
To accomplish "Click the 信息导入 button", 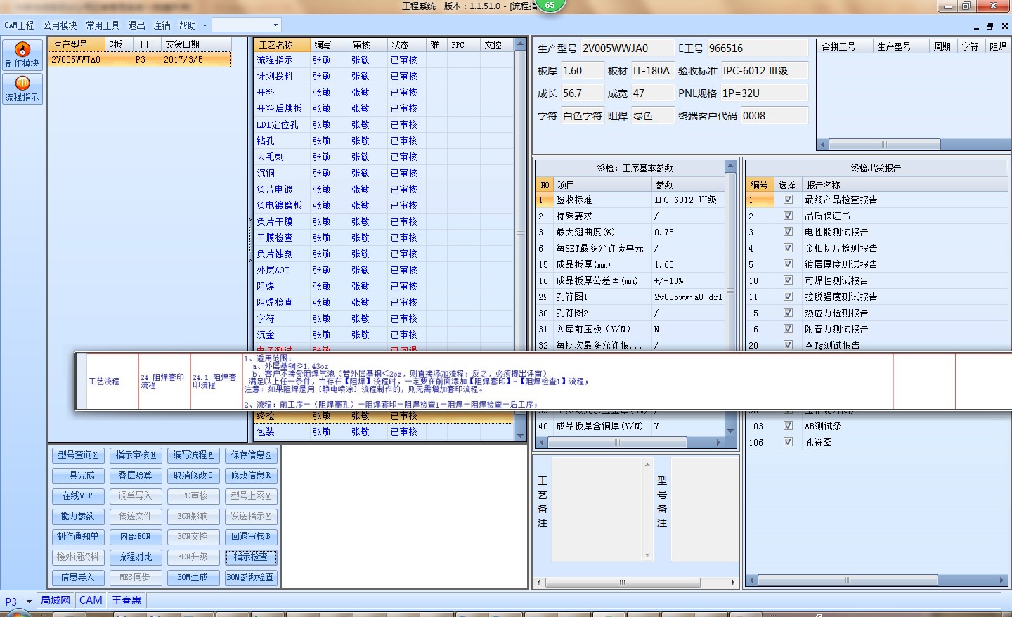I will 78,578.
